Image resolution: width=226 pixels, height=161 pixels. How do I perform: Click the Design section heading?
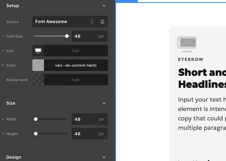coord(14,157)
